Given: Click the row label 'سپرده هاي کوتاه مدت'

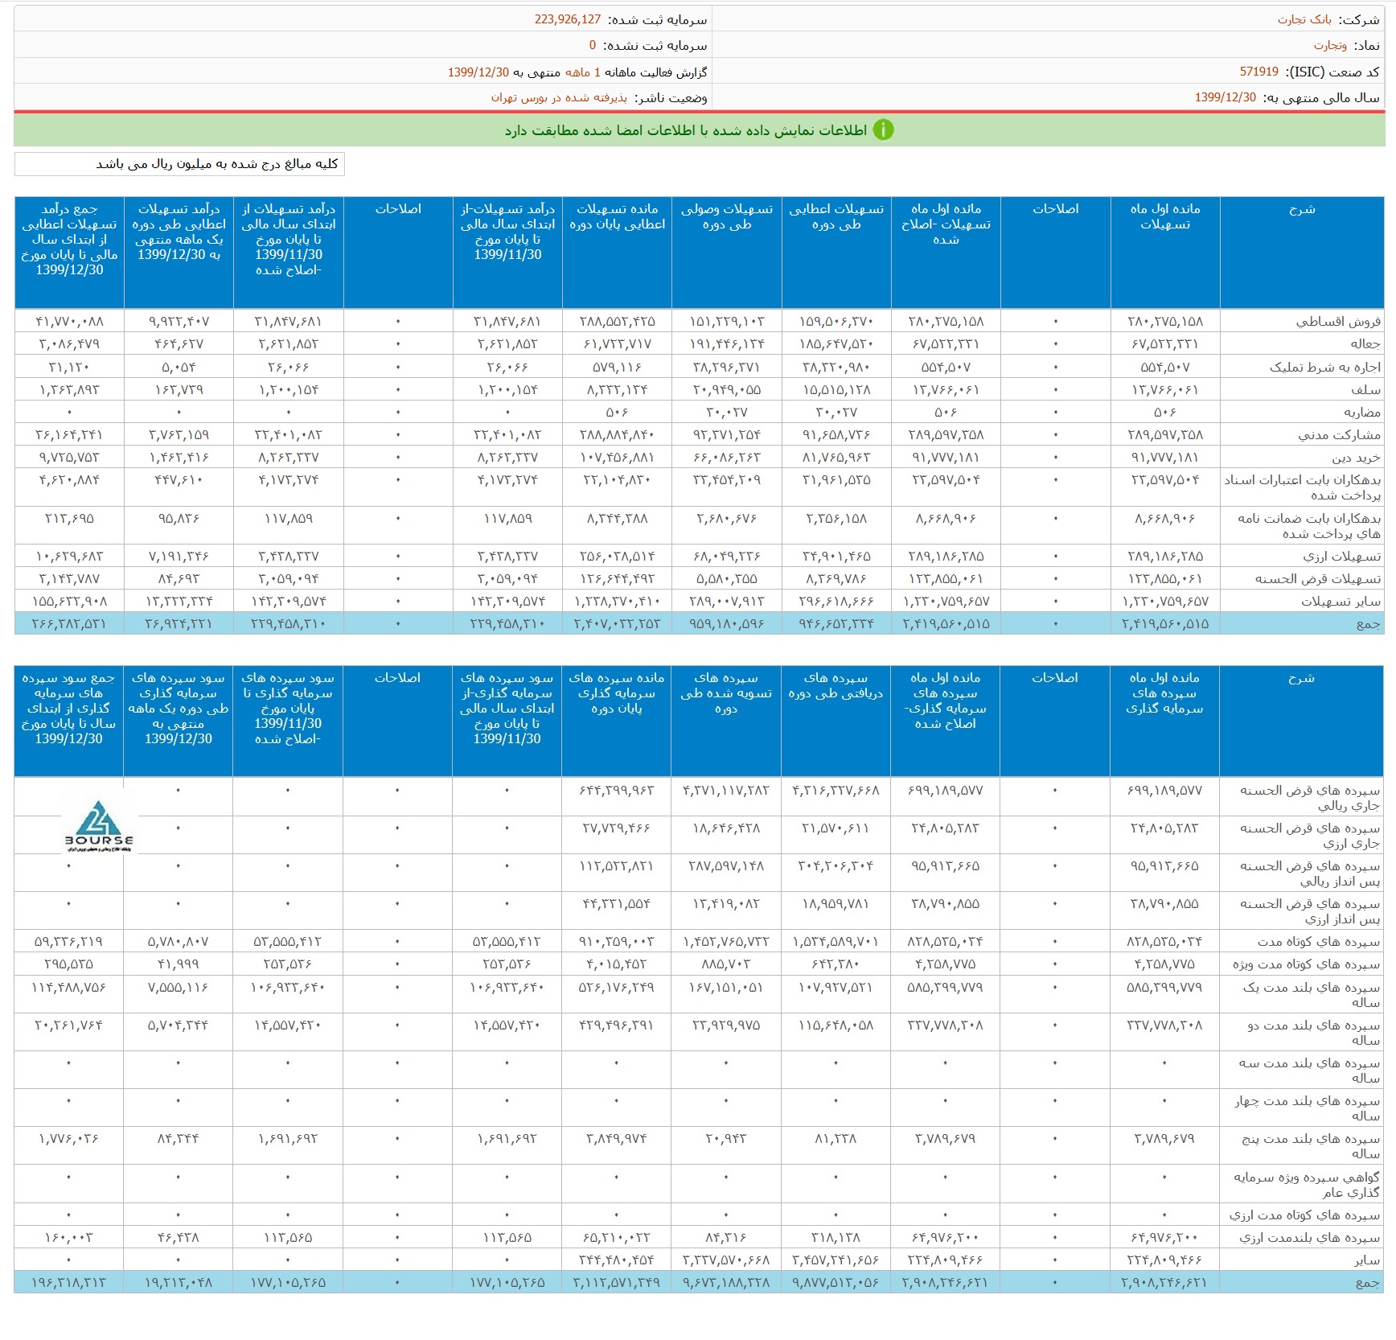Looking at the screenshot, I should click(x=1319, y=942).
